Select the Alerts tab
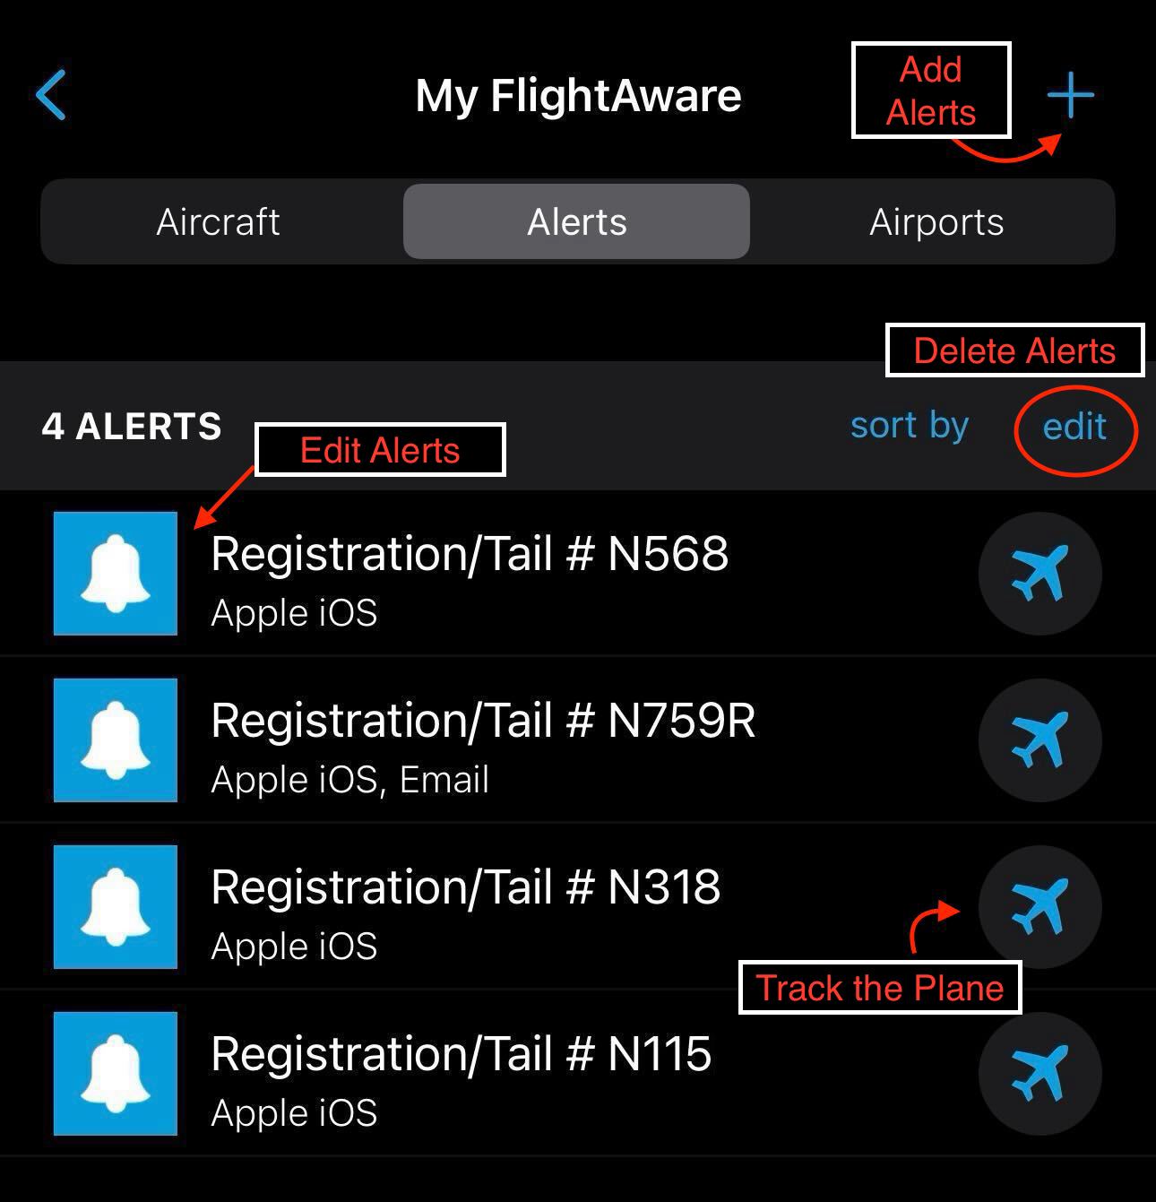 coord(576,221)
